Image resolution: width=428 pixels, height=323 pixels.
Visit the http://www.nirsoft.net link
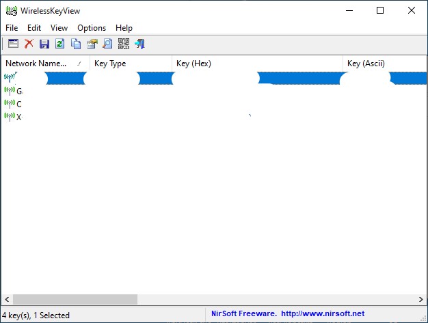pyautogui.click(x=323, y=313)
